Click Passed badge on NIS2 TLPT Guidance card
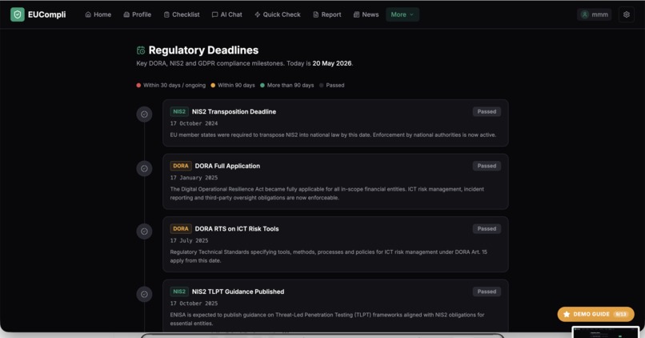 (x=487, y=292)
